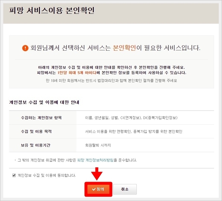The width and height of the screenshot is (222, 201).
Task: Toggle the 개인정보 수집 및 이용 동의 checkbox
Action: (x=14, y=175)
